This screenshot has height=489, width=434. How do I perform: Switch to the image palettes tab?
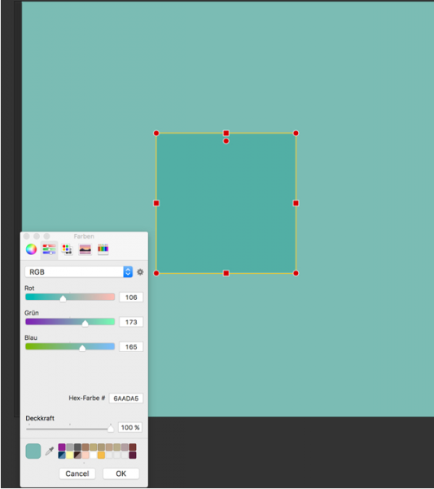click(x=85, y=249)
